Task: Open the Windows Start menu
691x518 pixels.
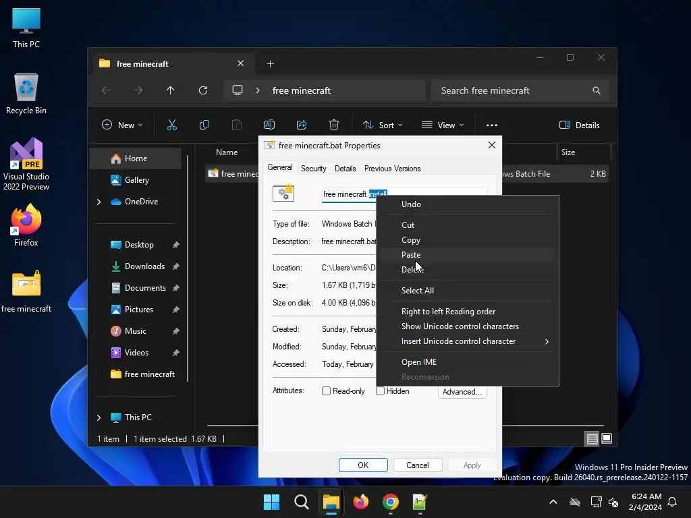Action: [271, 502]
